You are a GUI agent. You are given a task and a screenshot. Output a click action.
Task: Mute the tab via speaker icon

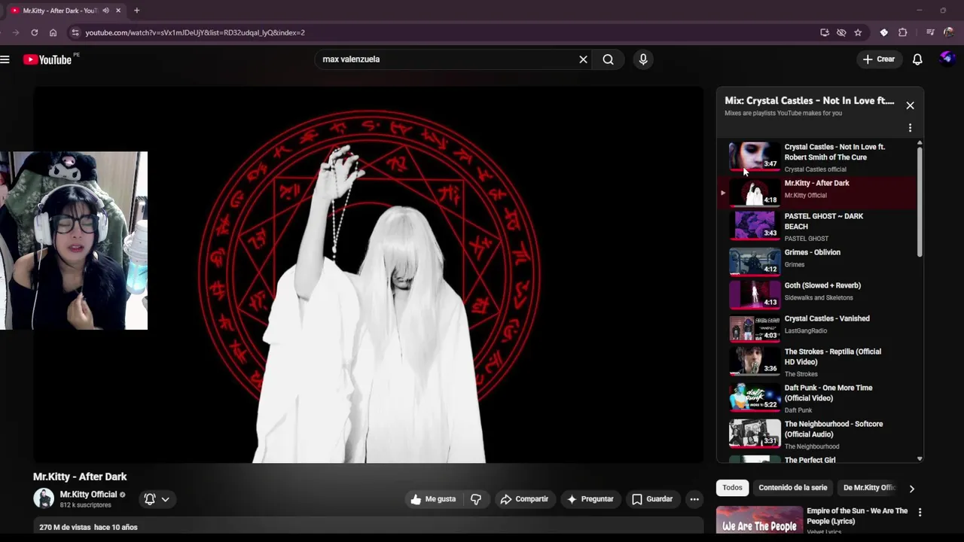point(105,11)
